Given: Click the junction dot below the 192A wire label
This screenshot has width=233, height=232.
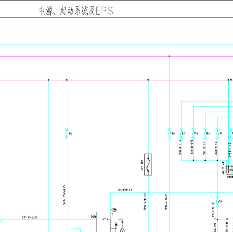Looking at the screenshot, I should point(193,160).
